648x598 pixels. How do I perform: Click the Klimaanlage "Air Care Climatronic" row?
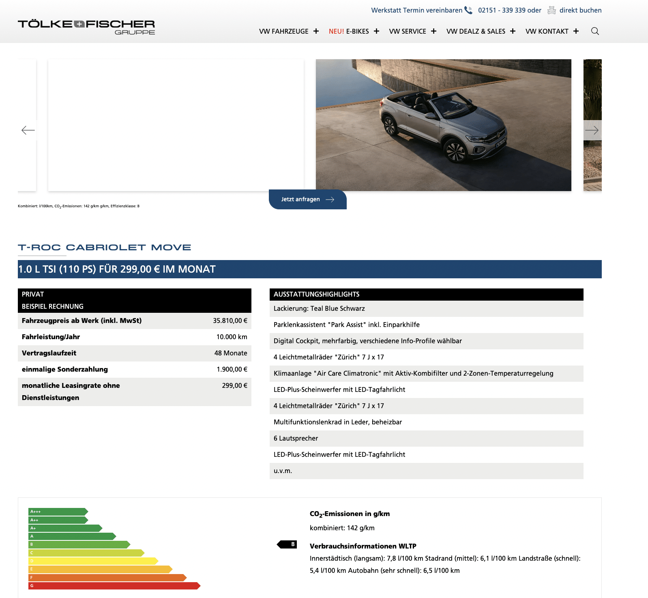pyautogui.click(x=427, y=374)
